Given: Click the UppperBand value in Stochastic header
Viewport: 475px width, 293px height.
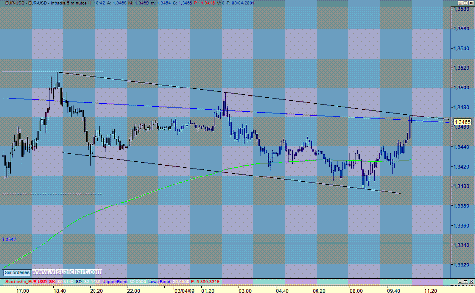Looking at the screenshot, I should coord(137,282).
